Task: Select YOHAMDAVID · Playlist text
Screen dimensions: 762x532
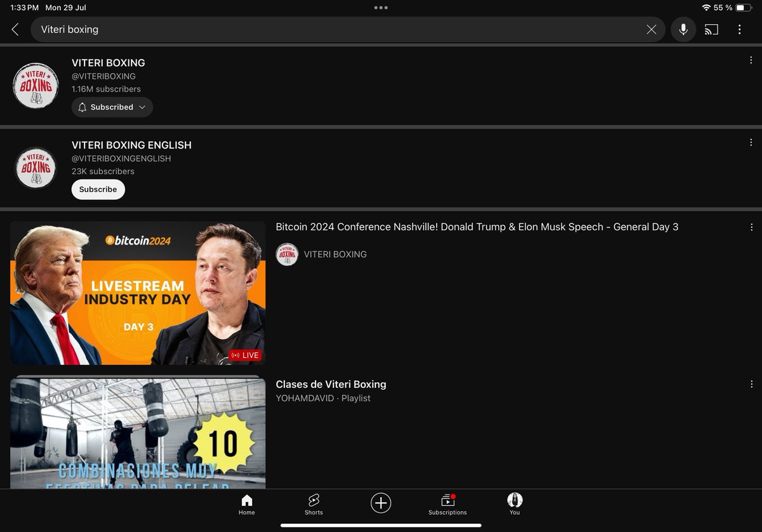Action: click(323, 398)
